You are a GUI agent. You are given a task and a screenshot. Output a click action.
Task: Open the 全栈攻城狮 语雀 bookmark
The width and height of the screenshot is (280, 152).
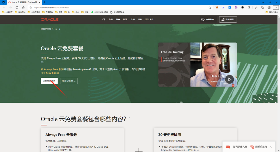(99, 12)
